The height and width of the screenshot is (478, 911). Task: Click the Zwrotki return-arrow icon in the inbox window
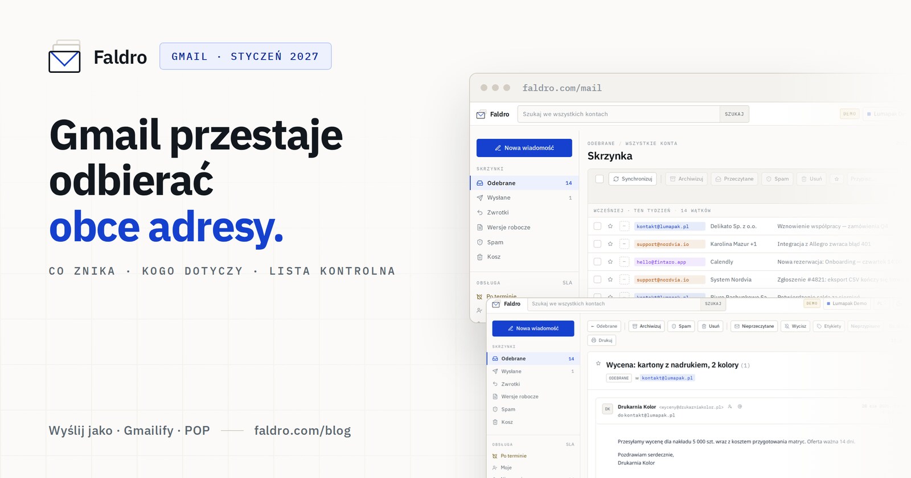tap(479, 213)
